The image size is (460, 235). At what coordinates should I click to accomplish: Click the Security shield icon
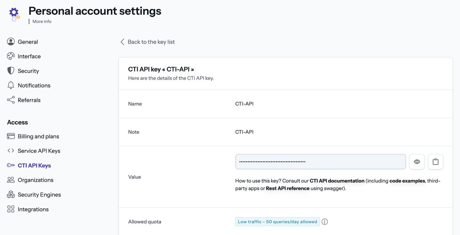[11, 71]
